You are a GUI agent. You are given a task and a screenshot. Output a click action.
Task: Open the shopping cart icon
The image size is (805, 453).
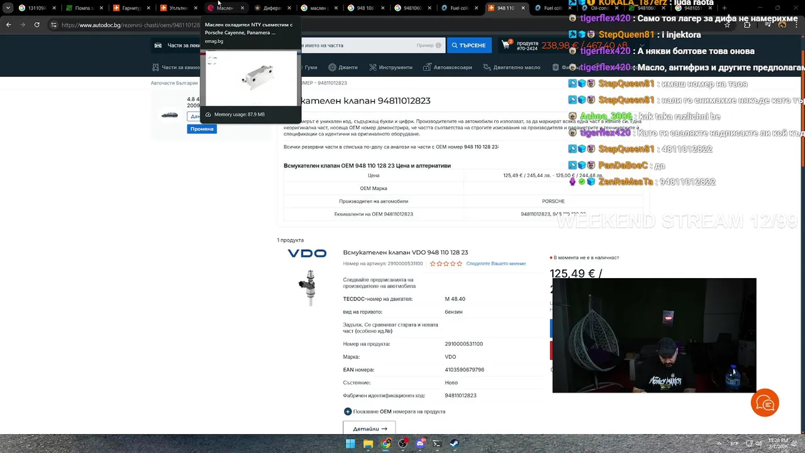[507, 45]
